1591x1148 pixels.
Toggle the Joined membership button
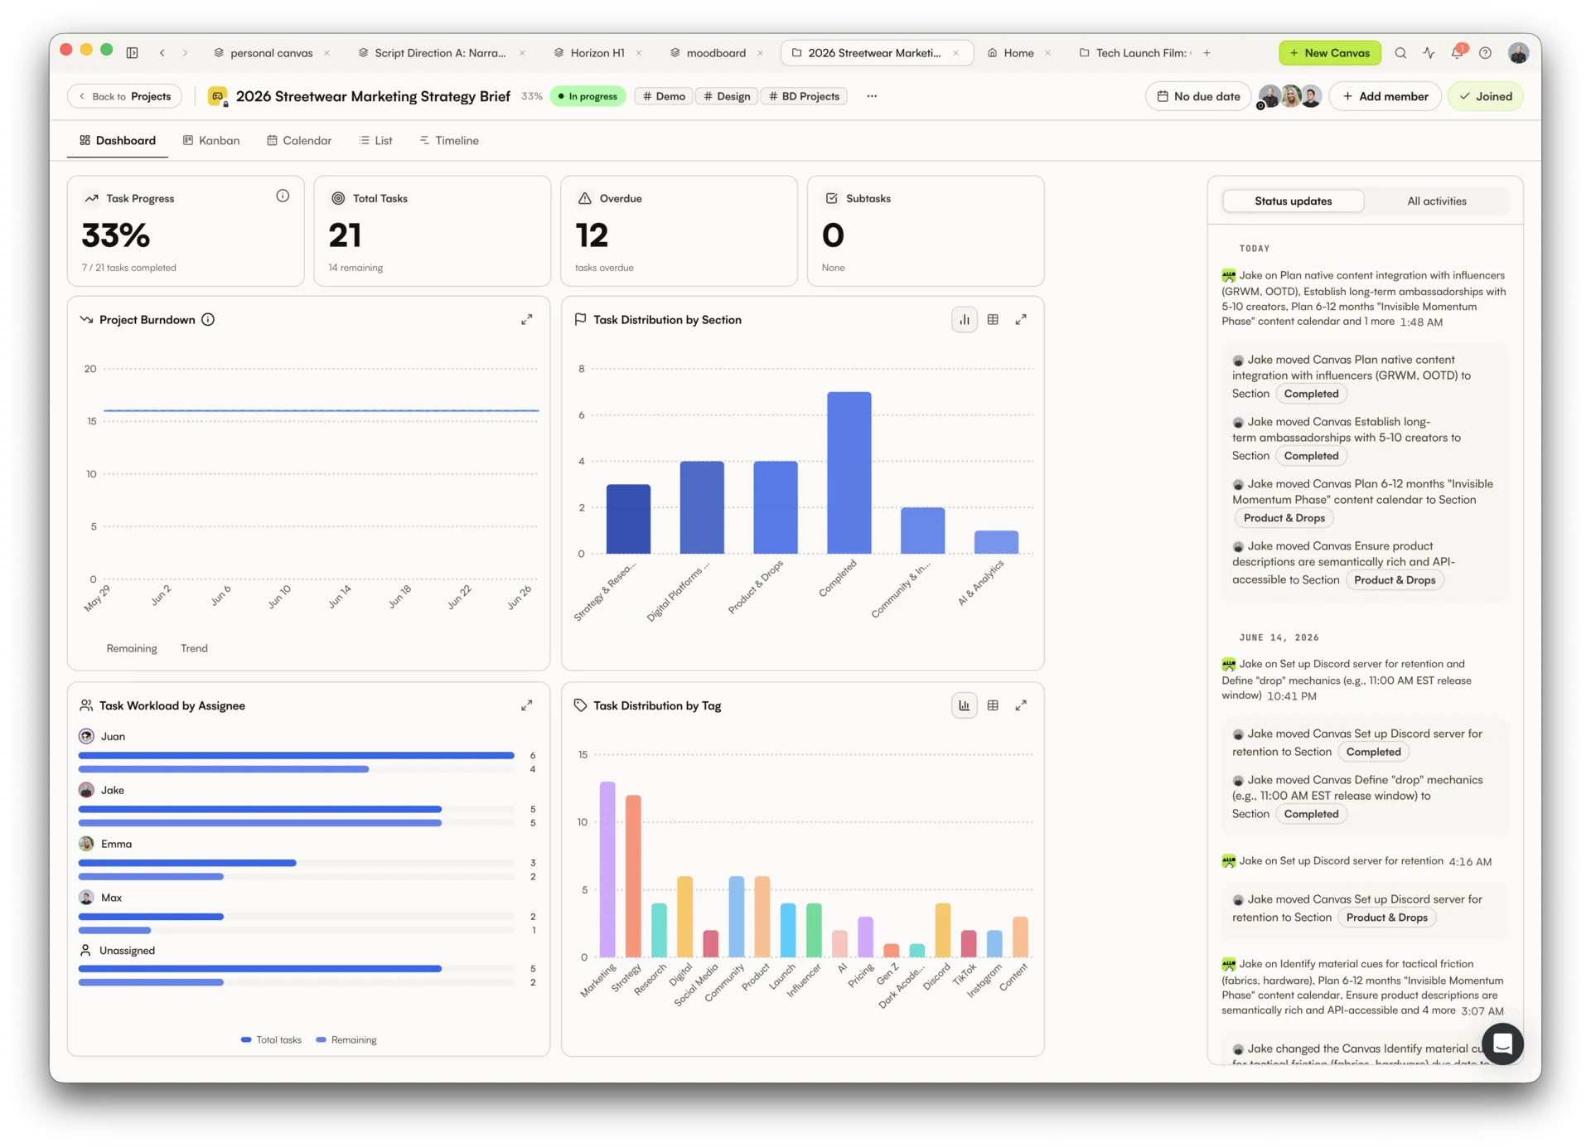pos(1485,96)
